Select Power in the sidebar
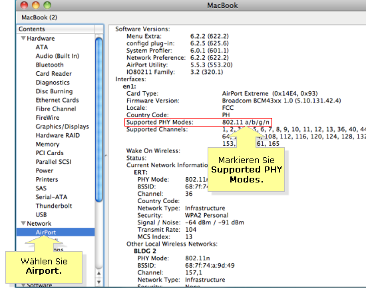The width and height of the screenshot is (366, 289). [x=45, y=170]
